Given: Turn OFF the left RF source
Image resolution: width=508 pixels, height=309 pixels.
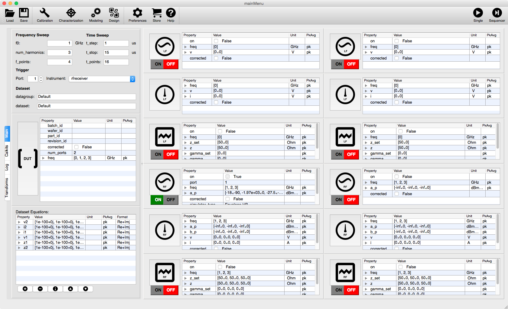Looking at the screenshot, I should tap(171, 200).
